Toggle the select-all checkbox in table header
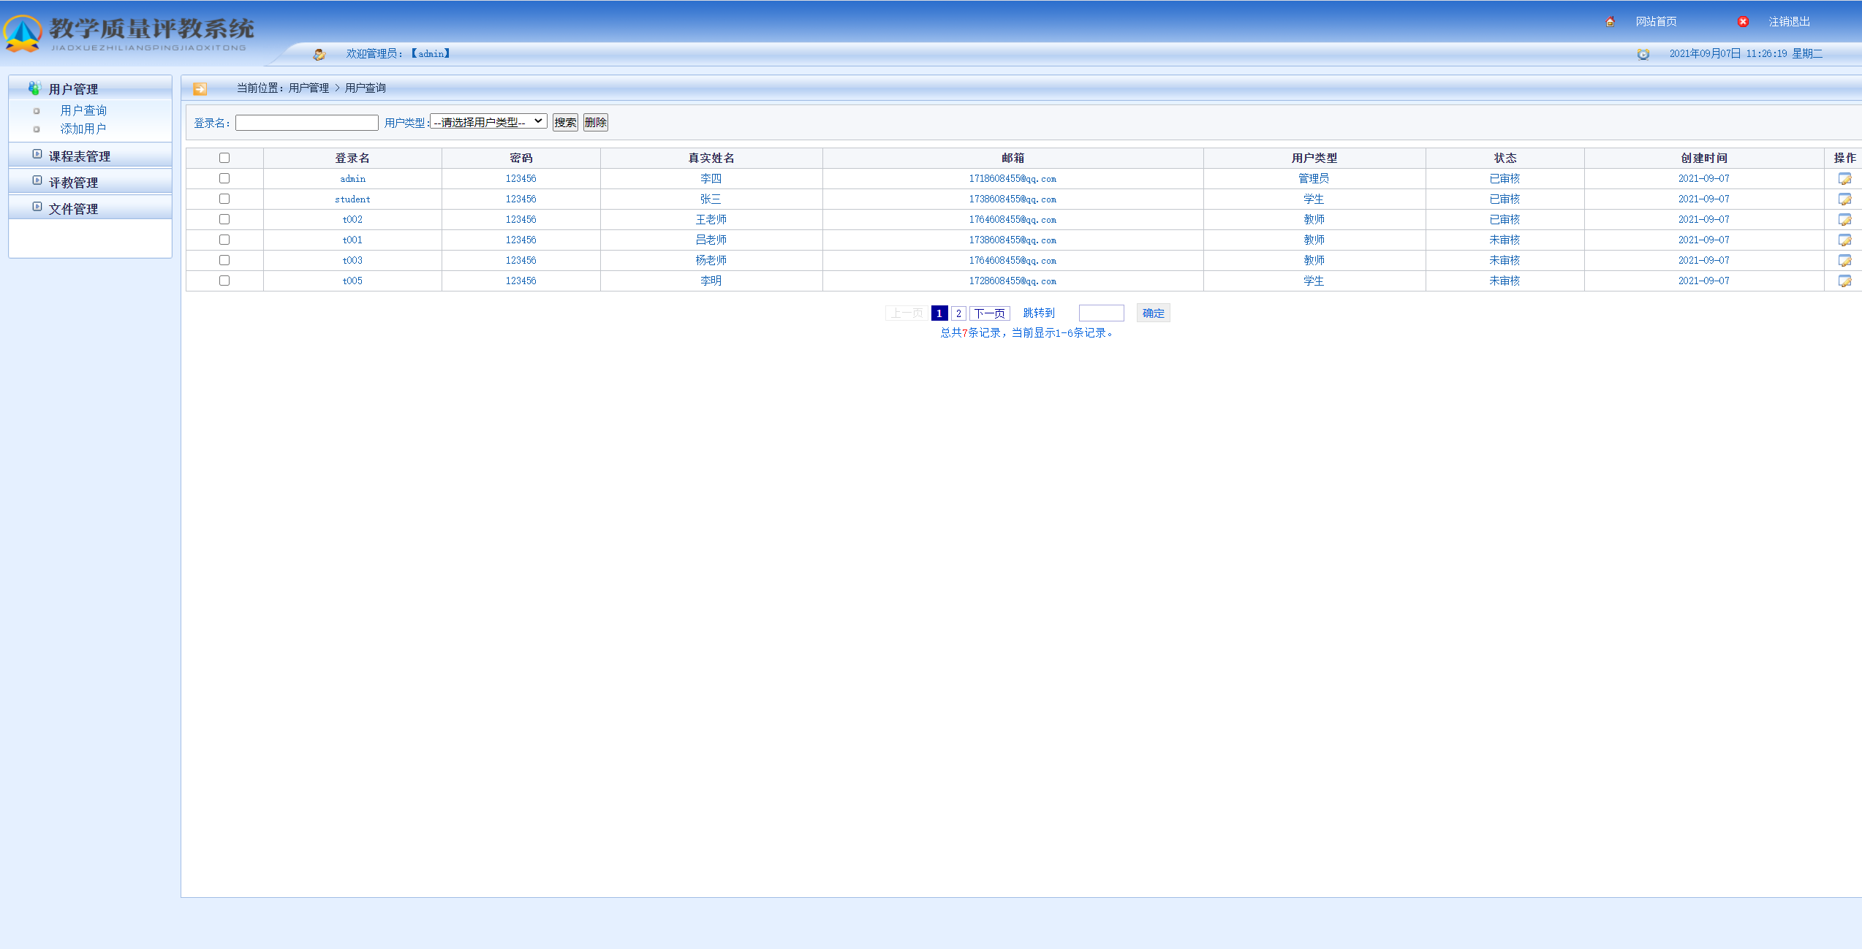 pyautogui.click(x=224, y=158)
